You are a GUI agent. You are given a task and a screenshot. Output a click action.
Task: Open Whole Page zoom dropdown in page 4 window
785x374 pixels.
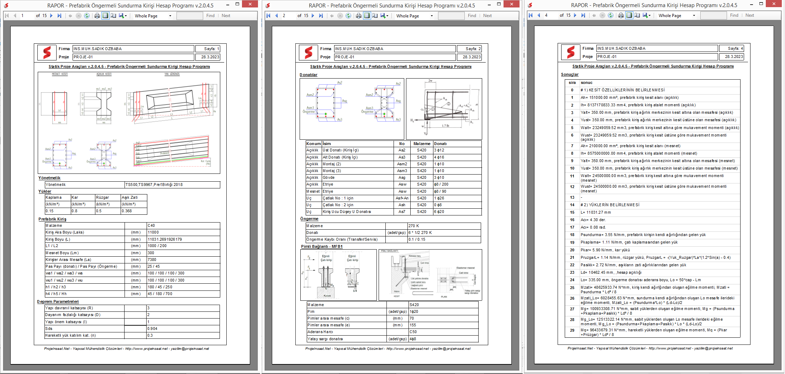pyautogui.click(x=677, y=15)
